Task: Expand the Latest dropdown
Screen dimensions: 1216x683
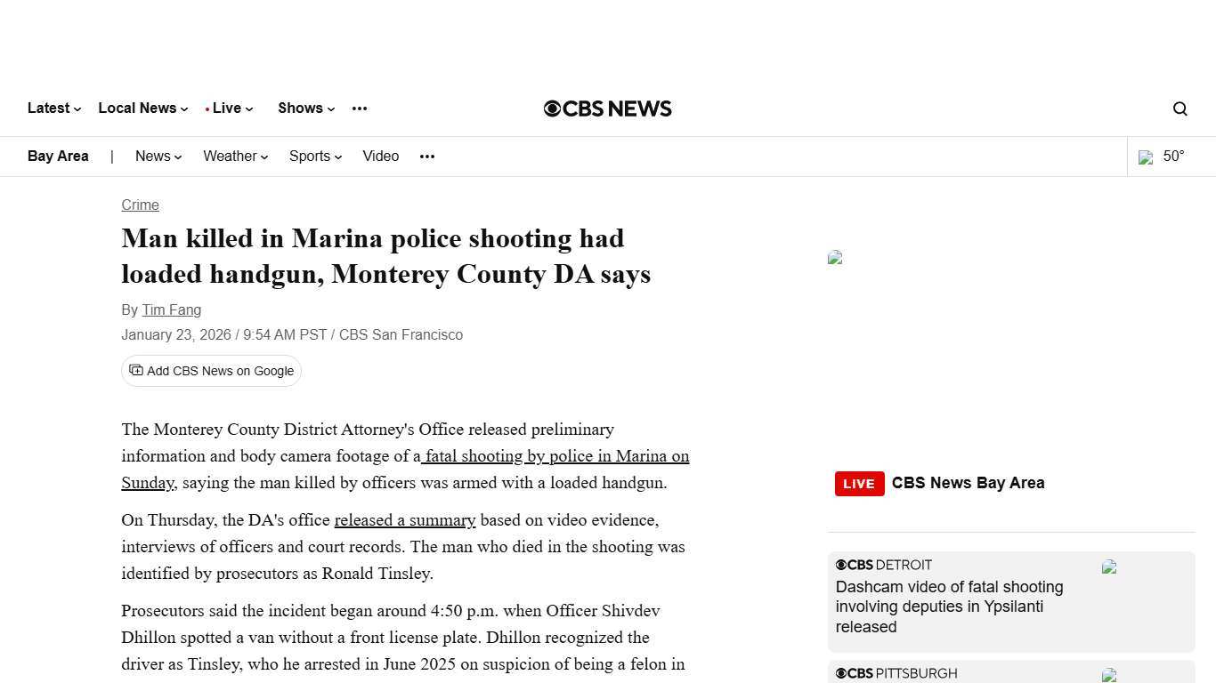Action: 49,108
